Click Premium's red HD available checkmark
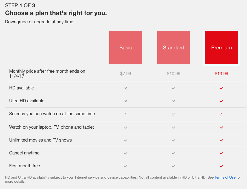The image size is (247, 189). coord(222,88)
